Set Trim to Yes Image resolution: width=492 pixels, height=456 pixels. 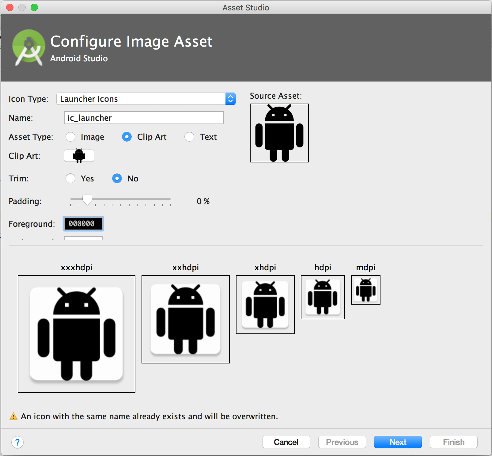click(x=70, y=178)
